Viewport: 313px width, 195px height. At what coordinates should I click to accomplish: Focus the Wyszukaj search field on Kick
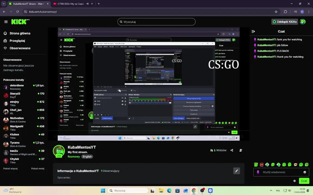pos(156,22)
